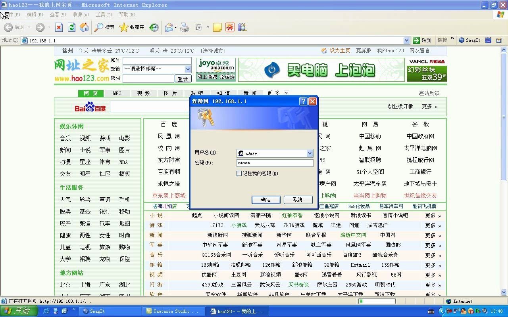Switch to the 视频 search tab
This screenshot has width=508, height=317.
(144, 94)
